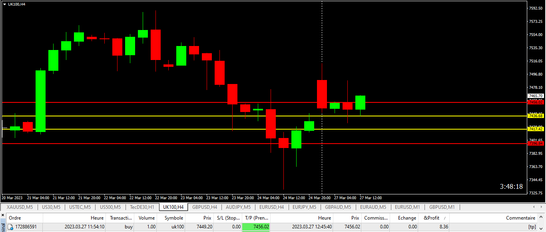Viewport: 546px width, 232px height.
Task: Sort by the Volume column header
Action: pyautogui.click(x=146, y=218)
